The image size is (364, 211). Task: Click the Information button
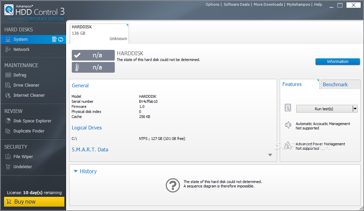tap(337, 61)
